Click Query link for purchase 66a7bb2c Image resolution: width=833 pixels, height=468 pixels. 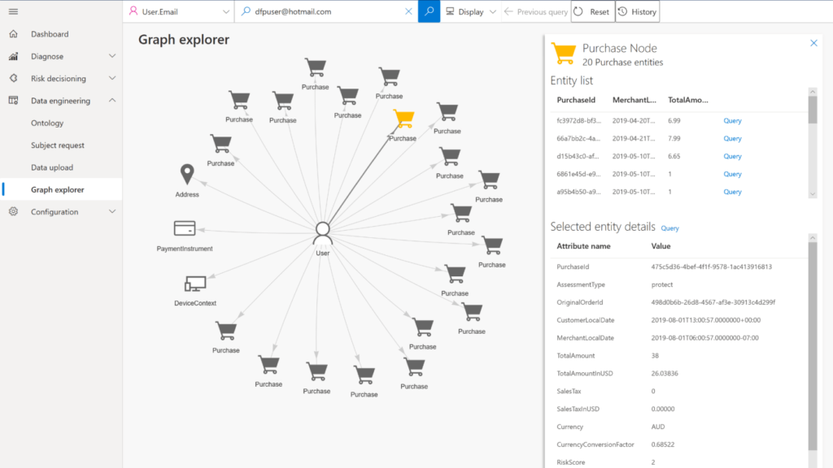point(732,138)
